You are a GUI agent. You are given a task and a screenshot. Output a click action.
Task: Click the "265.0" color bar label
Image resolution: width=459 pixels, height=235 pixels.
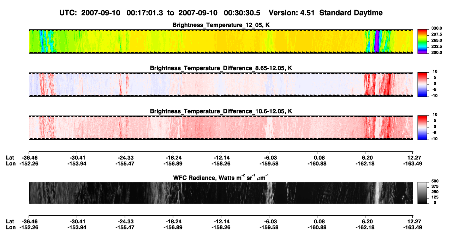[x=437, y=40]
